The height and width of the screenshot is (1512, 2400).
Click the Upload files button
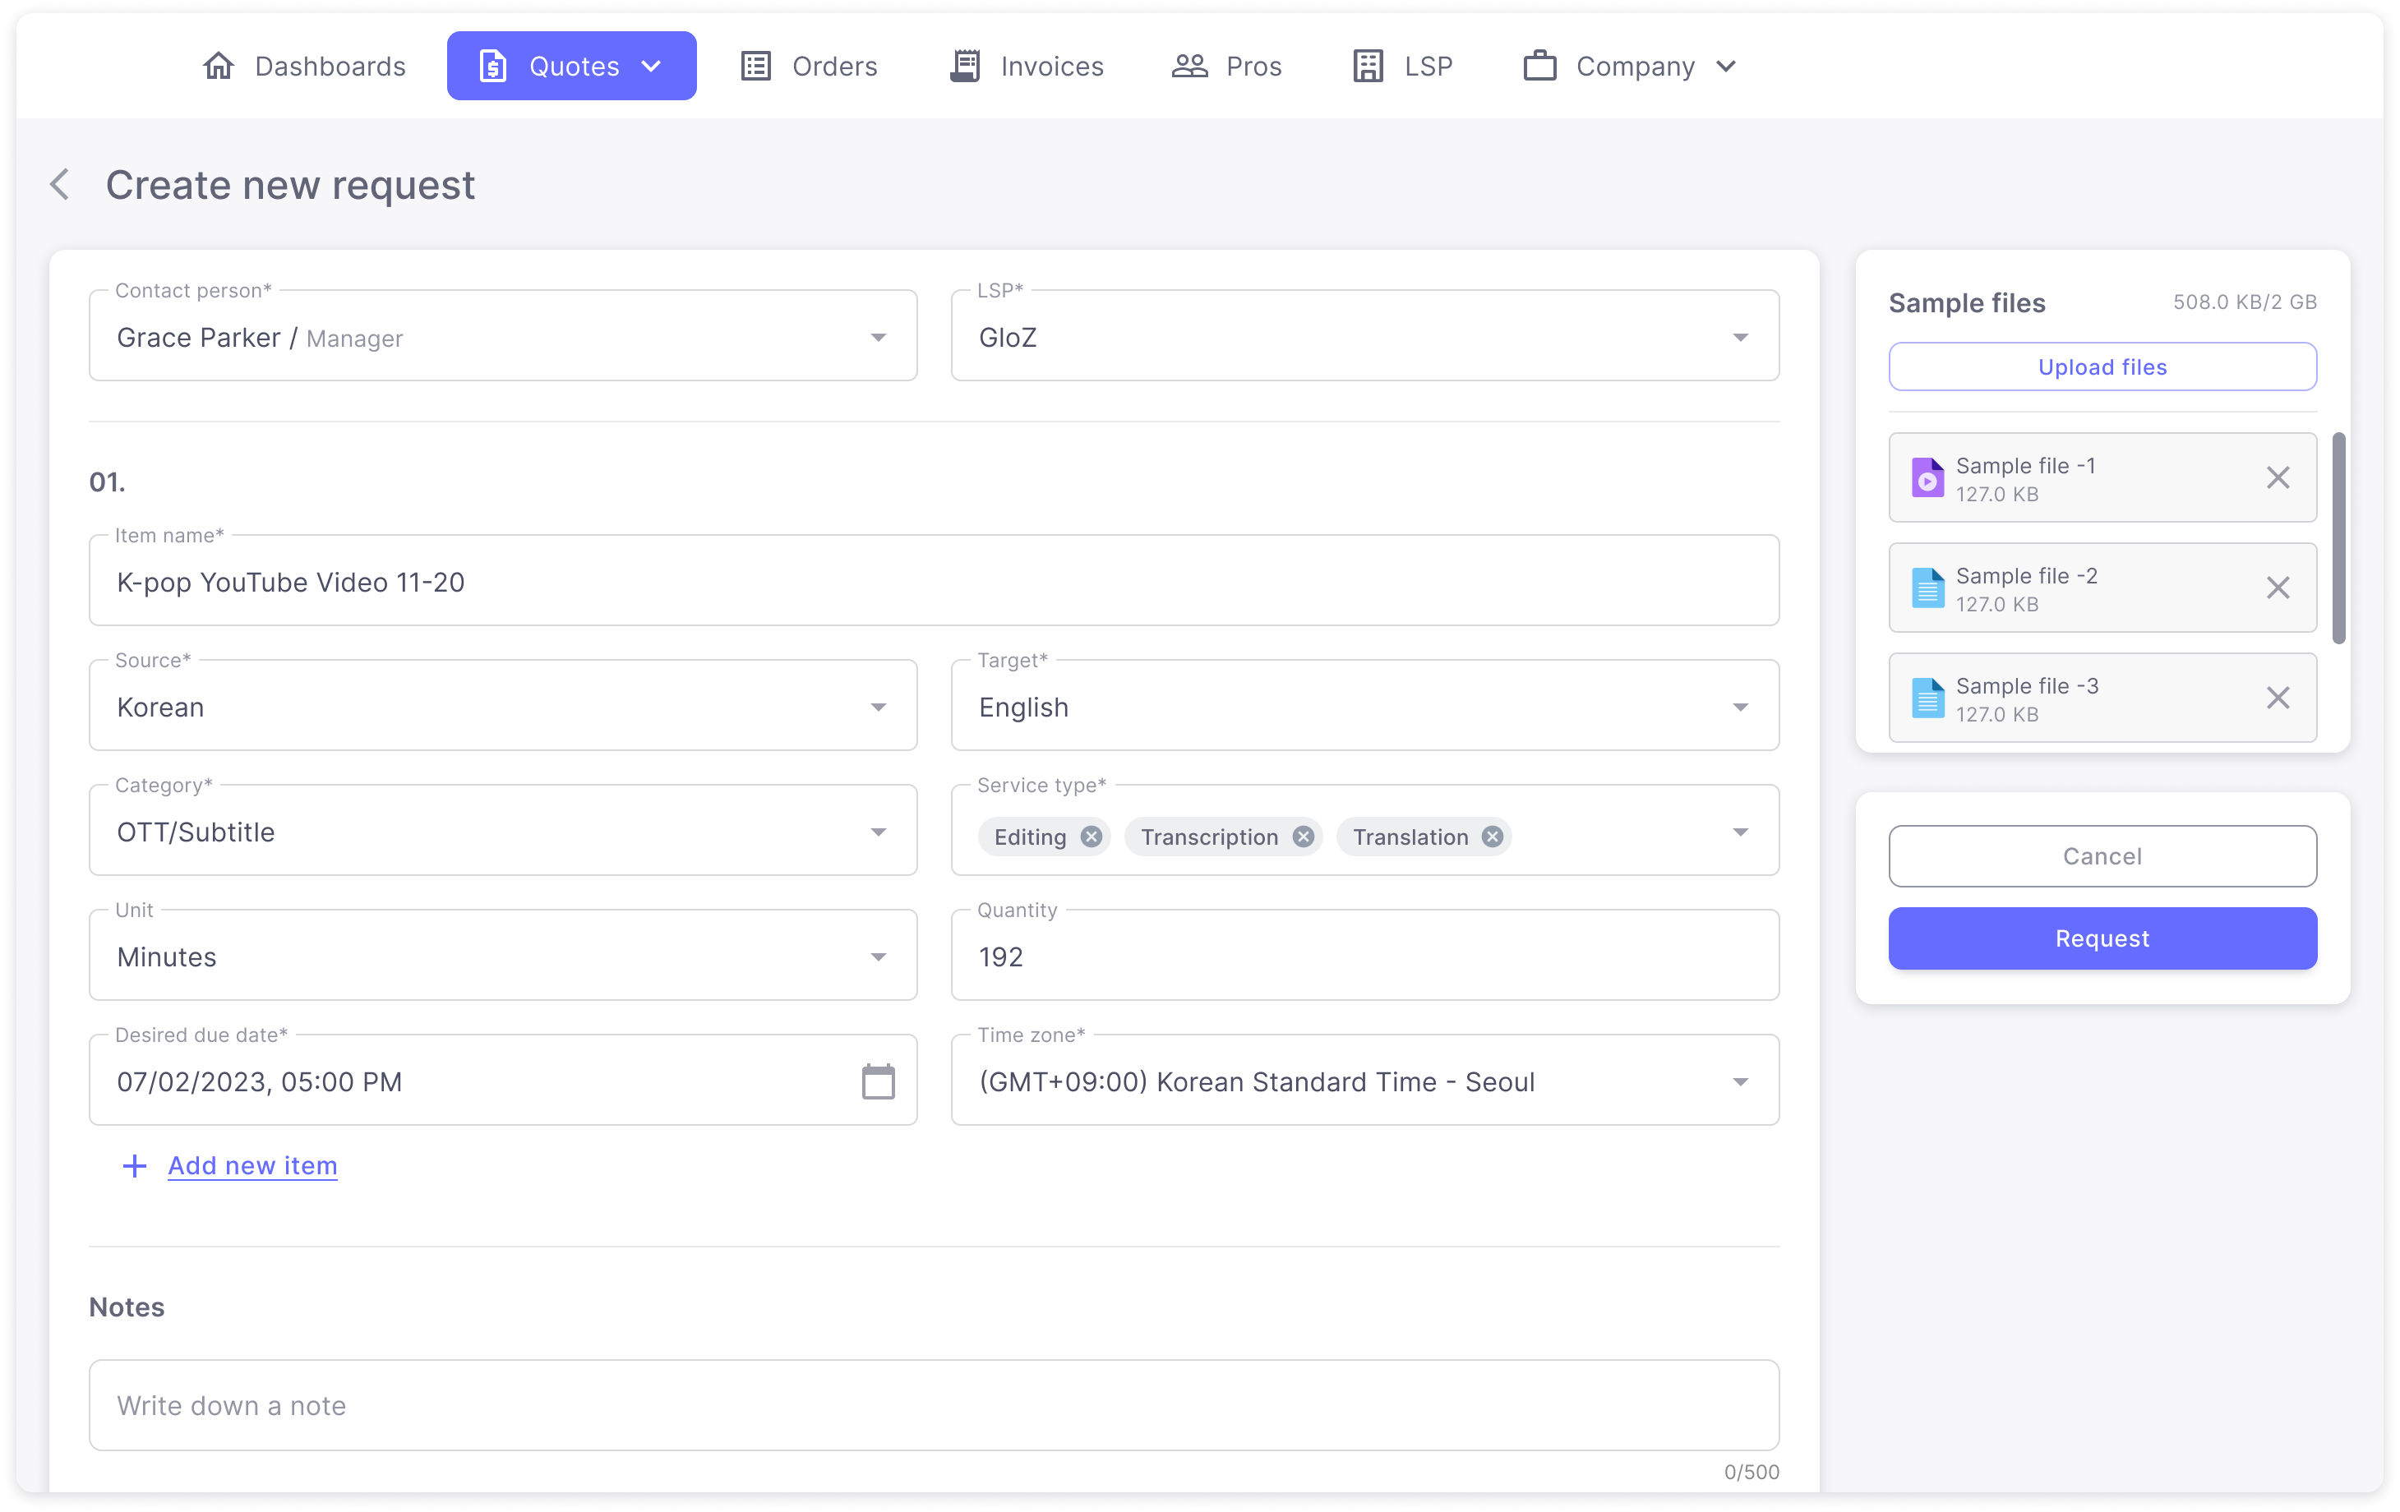tap(2101, 366)
